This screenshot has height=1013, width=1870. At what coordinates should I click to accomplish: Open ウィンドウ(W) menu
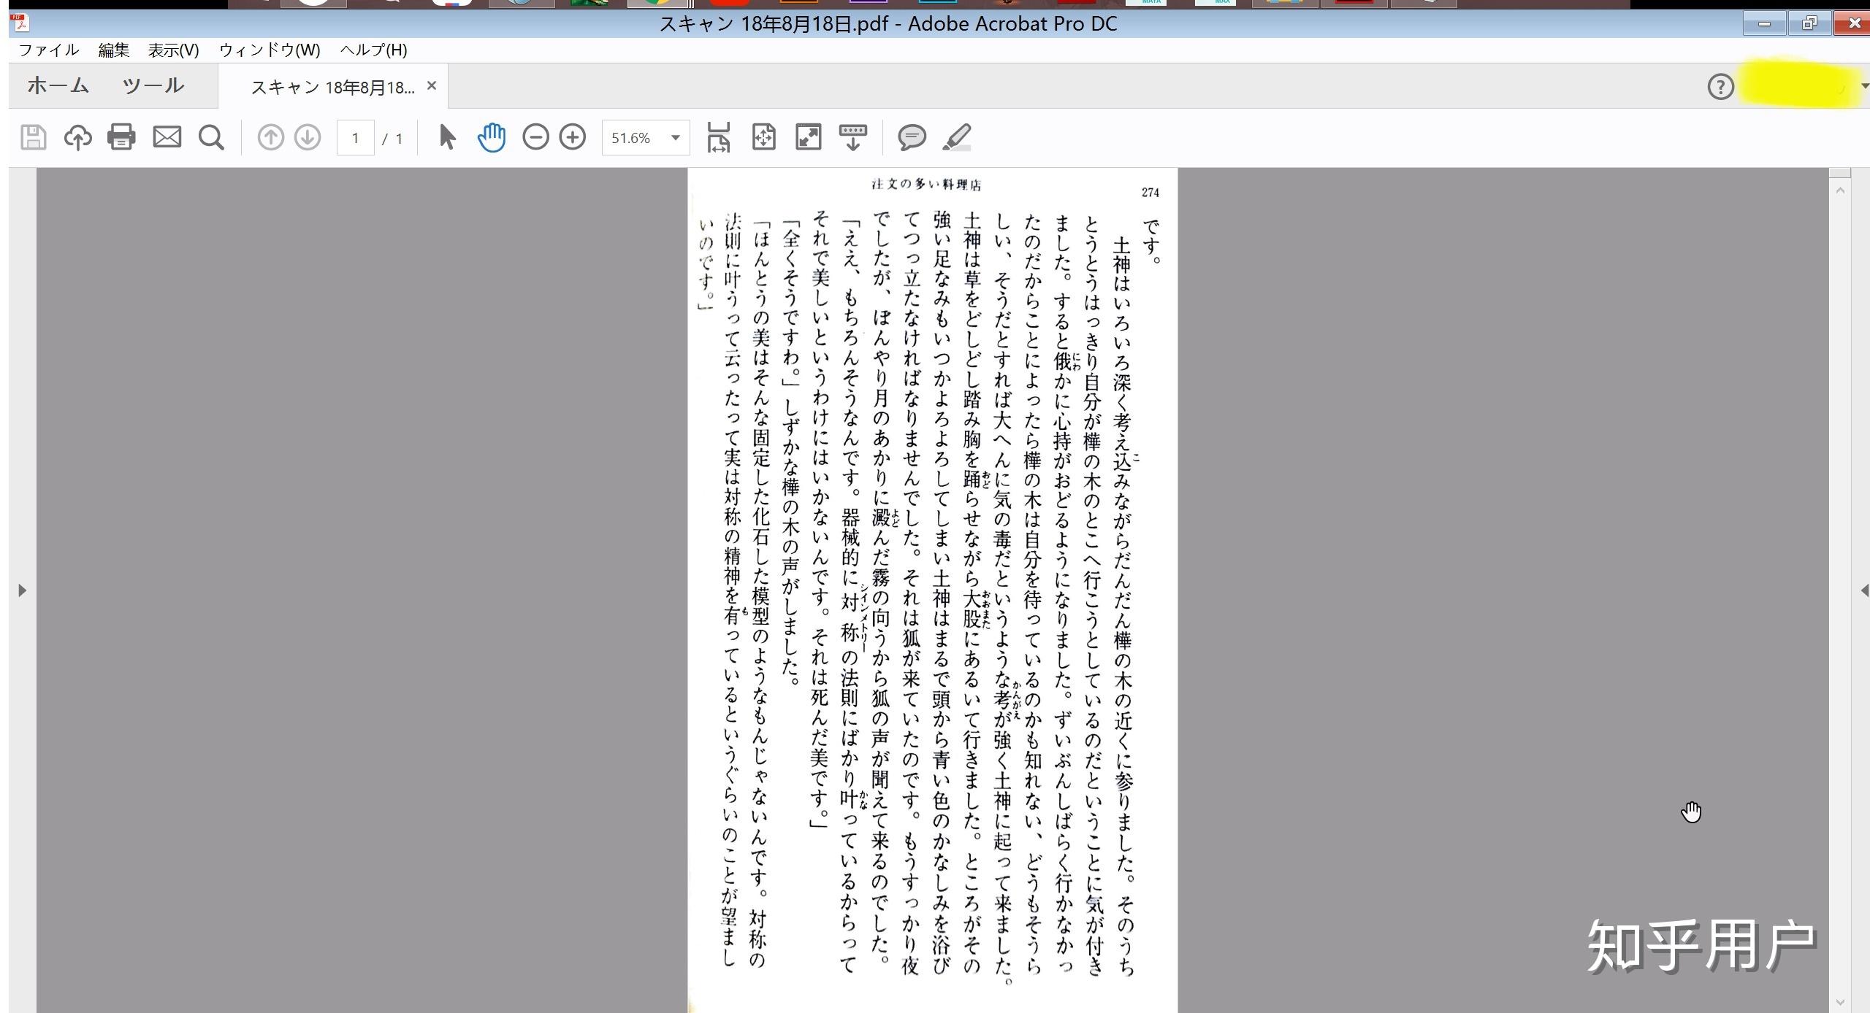[270, 50]
